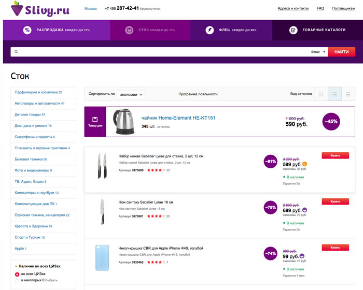This screenshot has width=363, height=290.
Task: Select the 'в некоторых' radio button
Action: click(x=17, y=281)
